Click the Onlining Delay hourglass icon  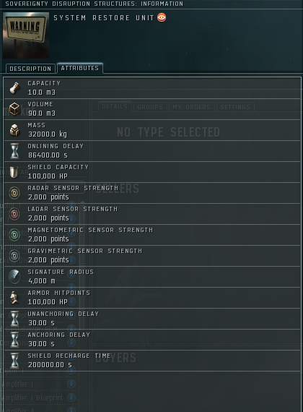(14, 151)
